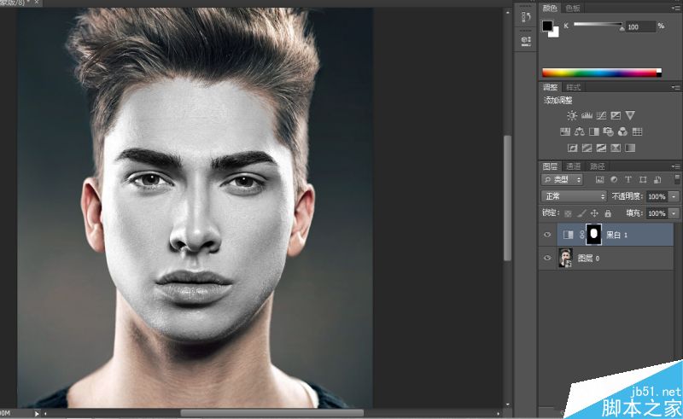Add a Vibrance adjustment (triangle icon)
The width and height of the screenshot is (683, 419).
click(630, 115)
